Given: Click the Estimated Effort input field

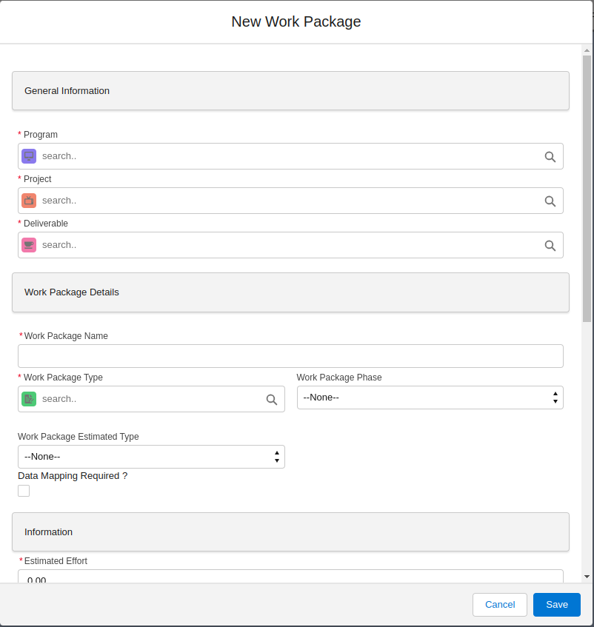Looking at the screenshot, I should 290,577.
